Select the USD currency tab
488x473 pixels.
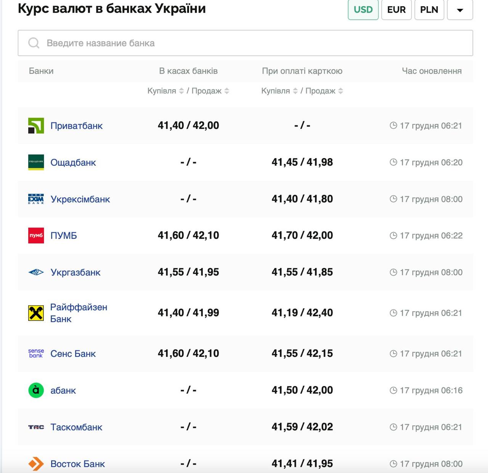point(363,10)
